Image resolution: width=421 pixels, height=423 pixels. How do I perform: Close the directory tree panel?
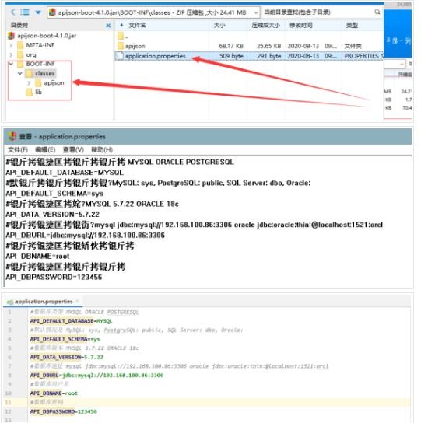pyautogui.click(x=108, y=26)
